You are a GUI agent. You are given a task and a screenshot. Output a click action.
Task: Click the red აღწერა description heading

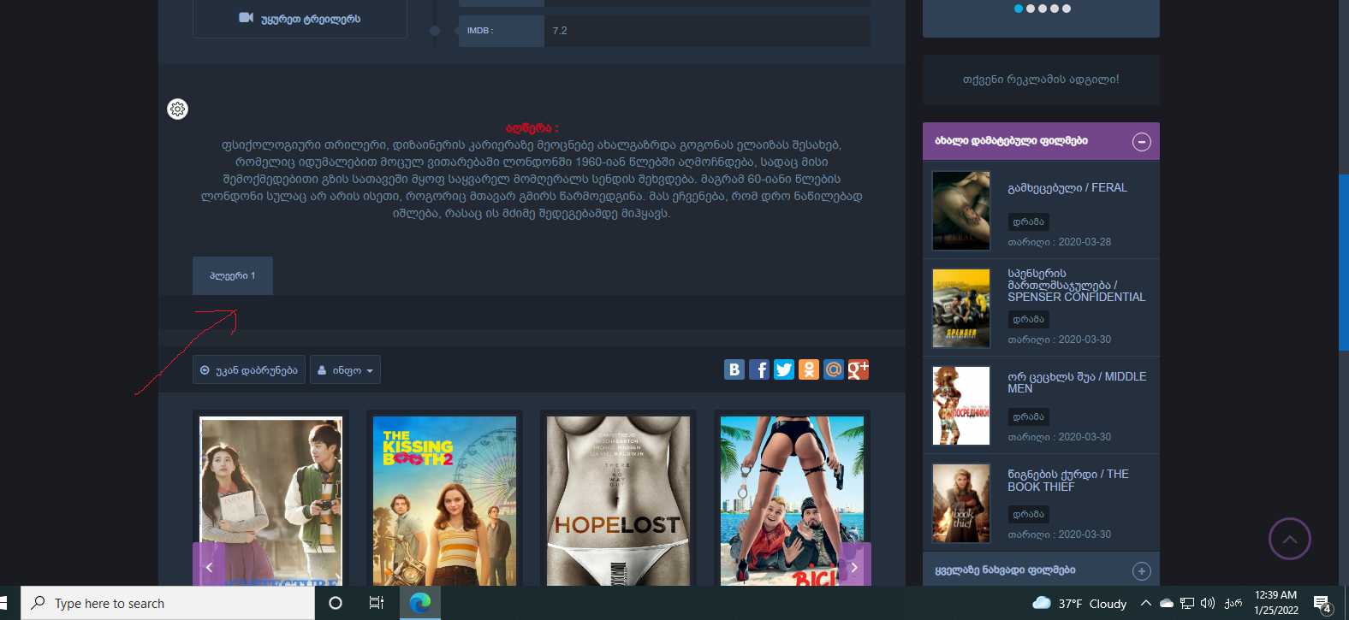point(532,128)
